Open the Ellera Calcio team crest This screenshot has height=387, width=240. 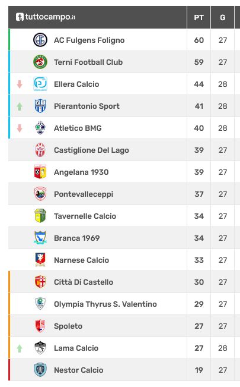(x=40, y=84)
